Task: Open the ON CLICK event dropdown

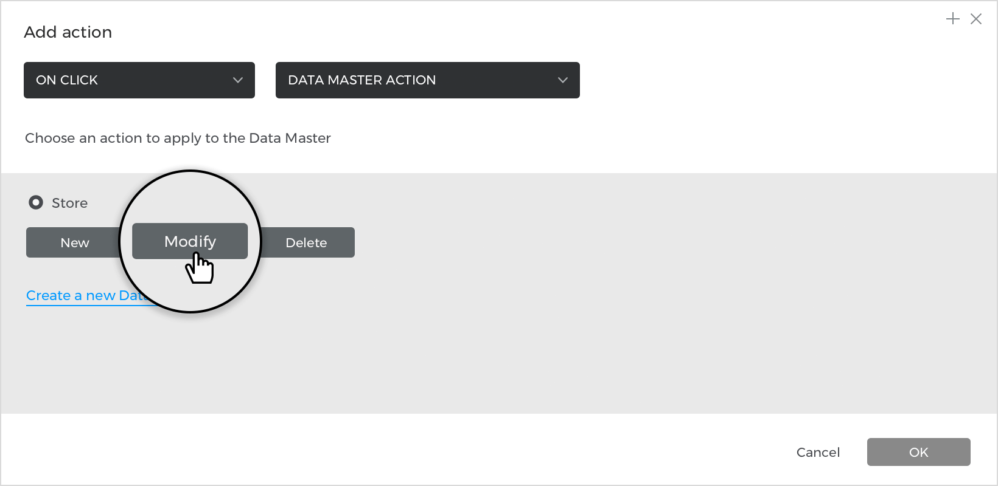Action: click(x=139, y=80)
